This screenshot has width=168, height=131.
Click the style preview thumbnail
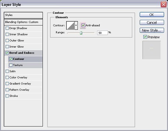click(152, 50)
